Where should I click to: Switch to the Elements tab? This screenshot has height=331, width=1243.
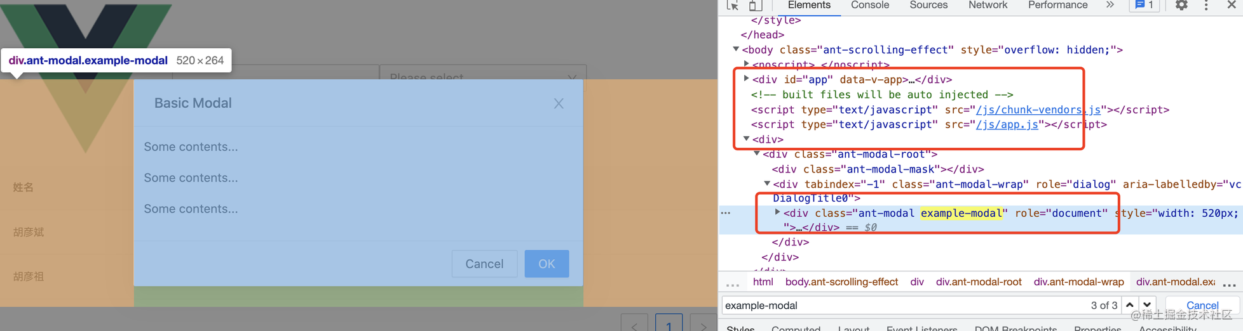tap(809, 5)
